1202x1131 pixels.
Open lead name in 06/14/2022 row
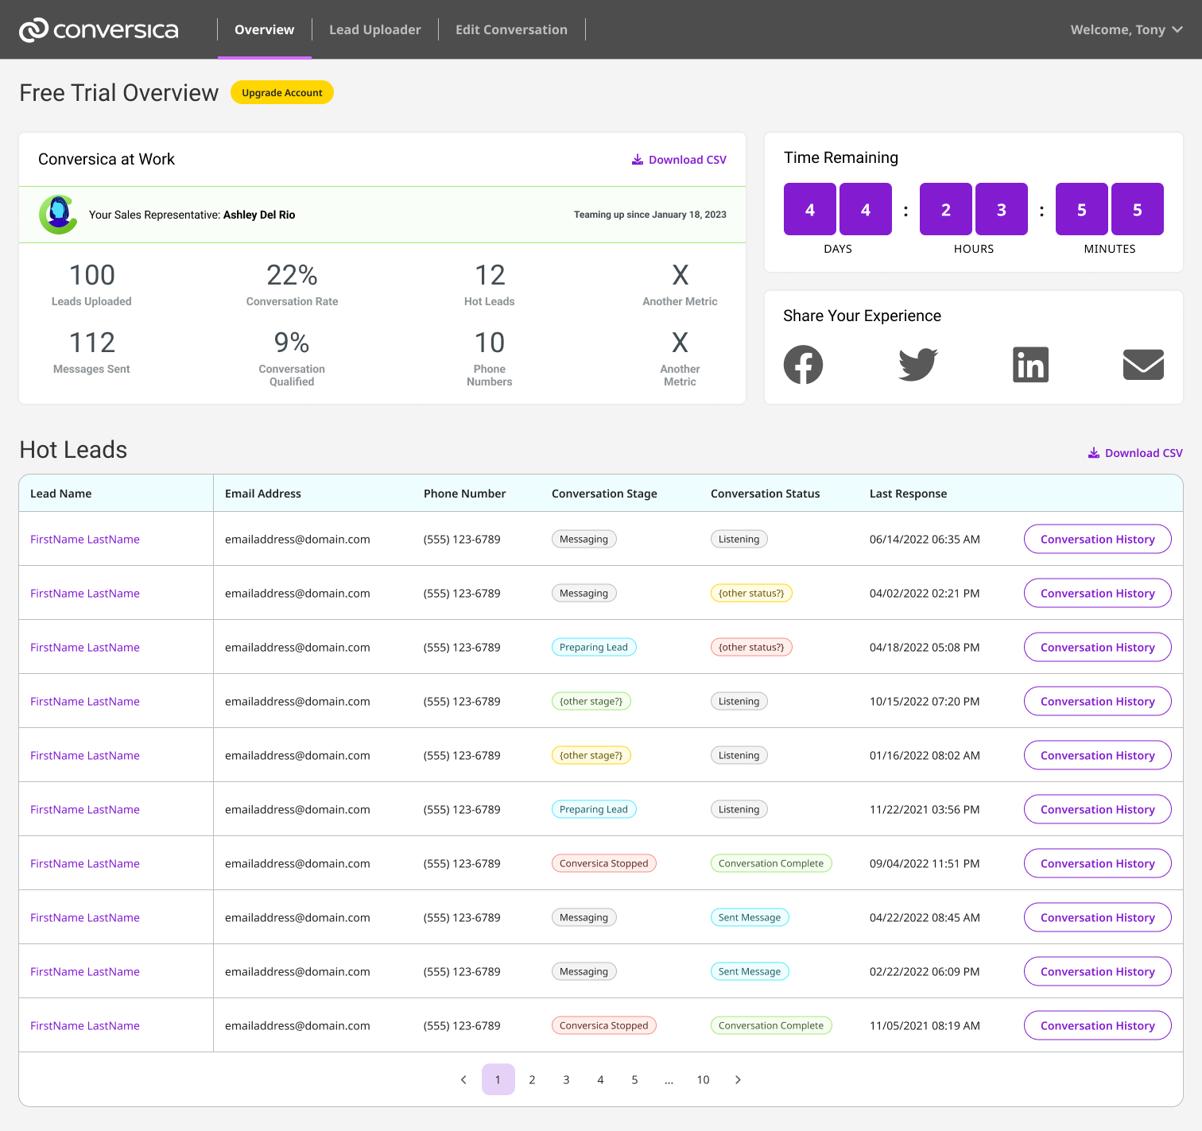[85, 539]
